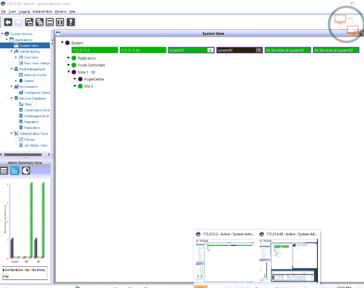Select the sysadv01 status box
The image size is (364, 288).
[x=191, y=50]
